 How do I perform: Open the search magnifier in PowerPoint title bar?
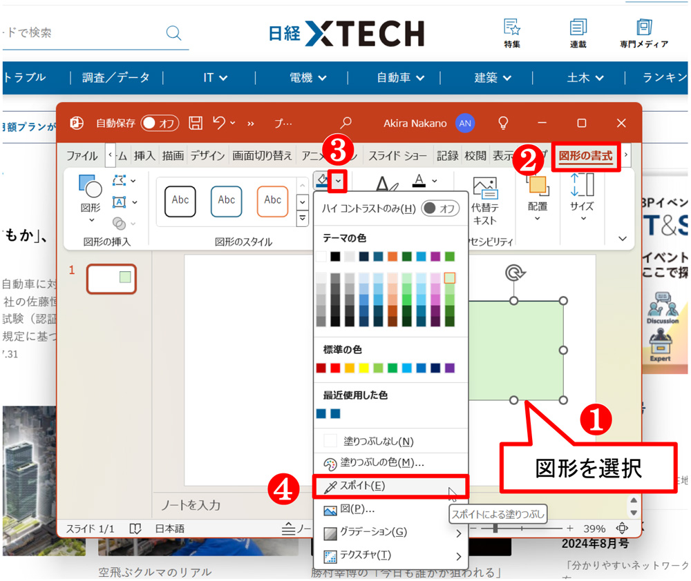(x=346, y=123)
